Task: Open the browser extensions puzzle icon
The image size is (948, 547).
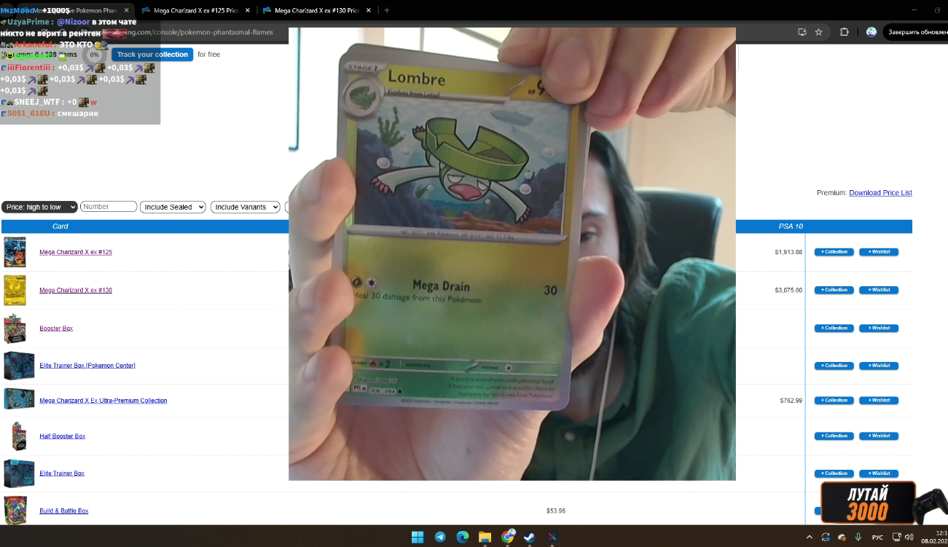Action: 845,32
